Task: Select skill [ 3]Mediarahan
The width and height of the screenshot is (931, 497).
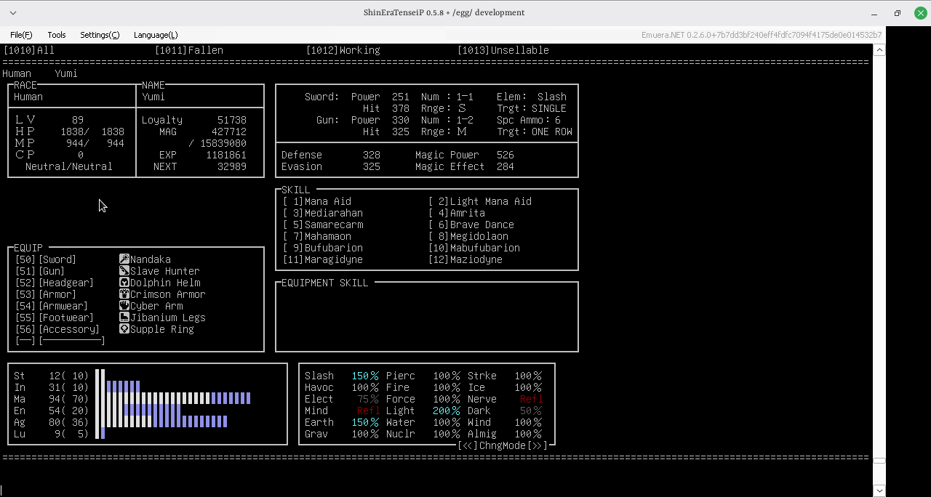Action: coord(323,213)
